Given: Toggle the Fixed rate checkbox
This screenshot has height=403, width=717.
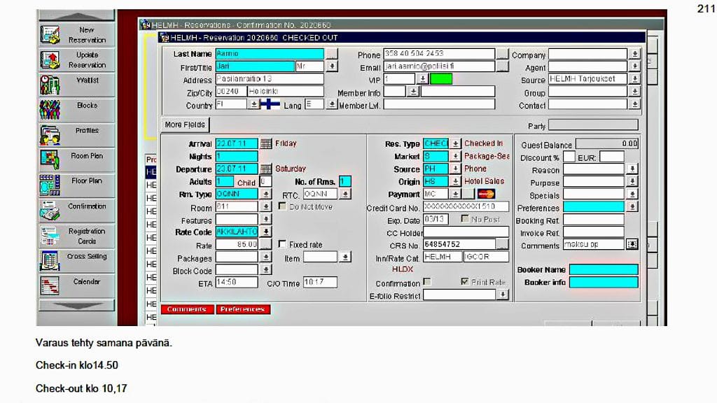Looking at the screenshot, I should point(283,244).
